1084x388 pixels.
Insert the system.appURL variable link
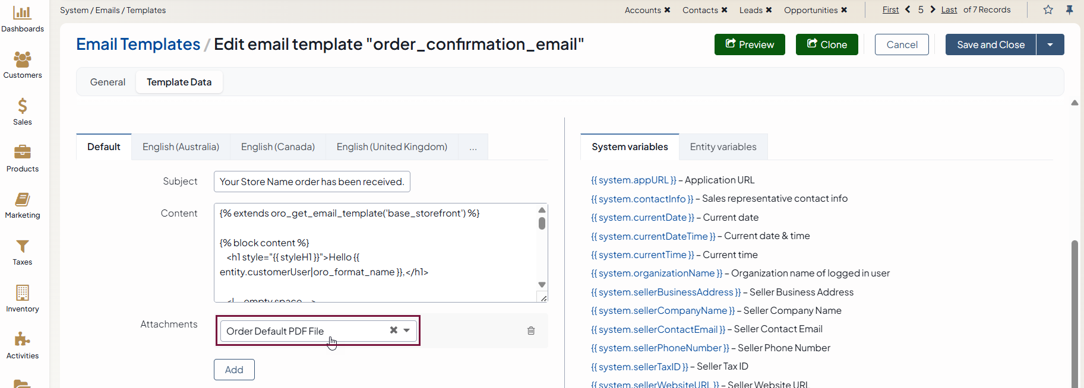[633, 180]
